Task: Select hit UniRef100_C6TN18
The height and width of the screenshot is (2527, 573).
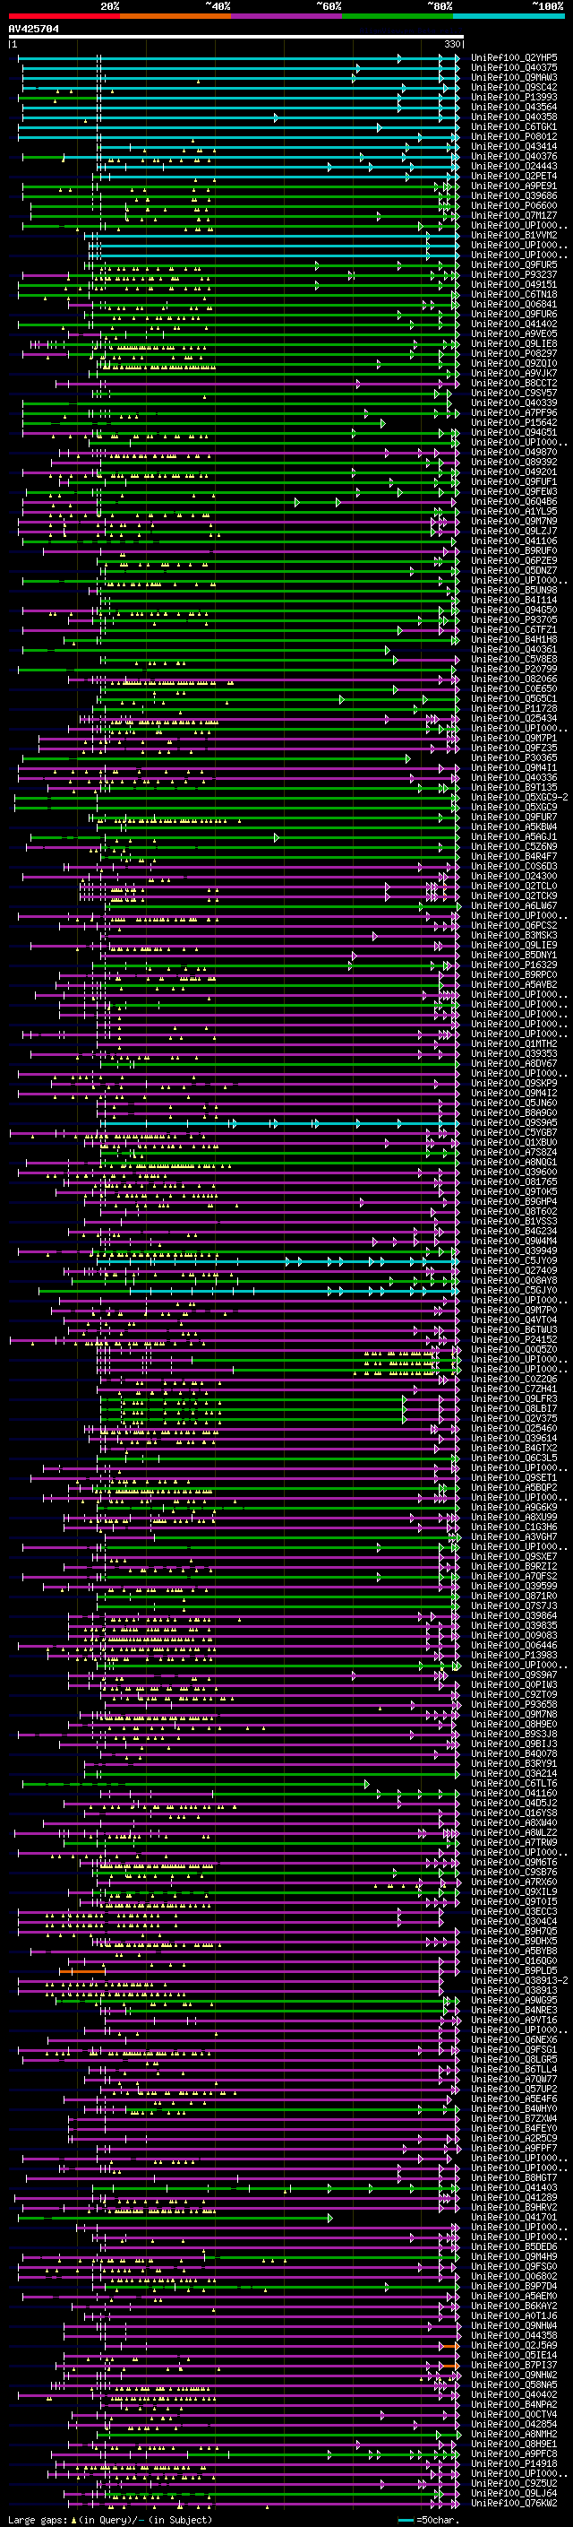Action: (x=514, y=294)
